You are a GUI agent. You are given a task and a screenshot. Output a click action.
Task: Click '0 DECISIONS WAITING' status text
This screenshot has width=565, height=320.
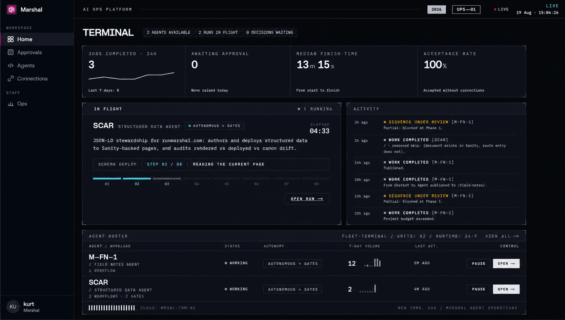point(269,33)
